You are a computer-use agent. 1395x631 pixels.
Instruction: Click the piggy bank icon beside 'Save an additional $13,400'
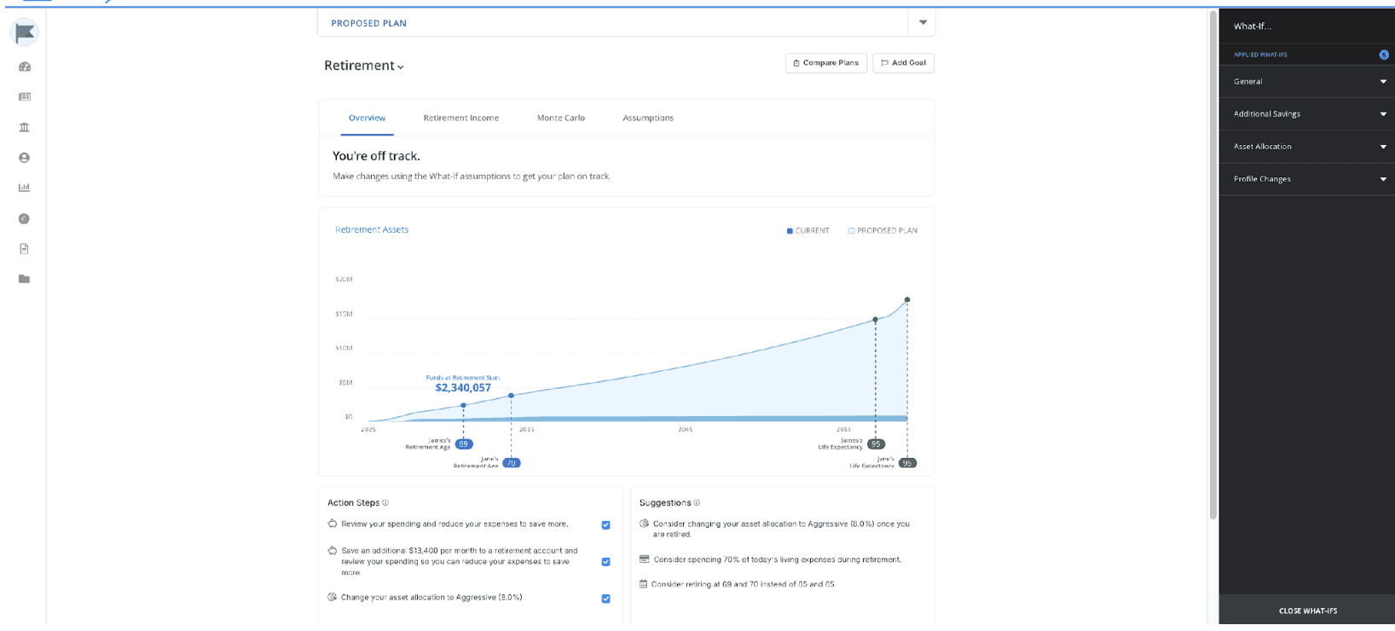(333, 551)
